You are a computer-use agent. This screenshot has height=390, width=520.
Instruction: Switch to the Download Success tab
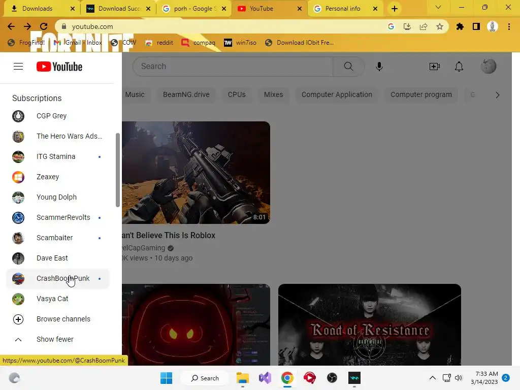[x=119, y=9]
